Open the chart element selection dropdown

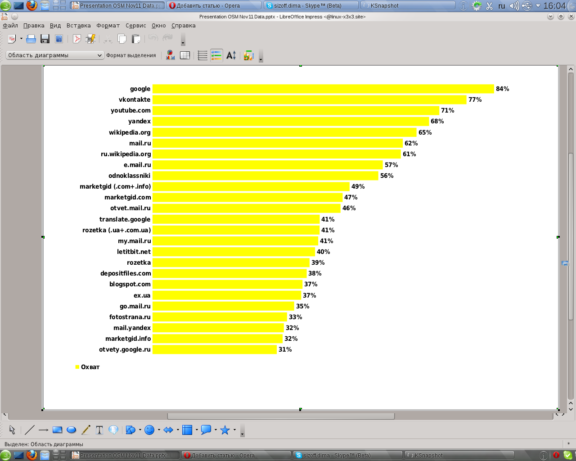55,55
